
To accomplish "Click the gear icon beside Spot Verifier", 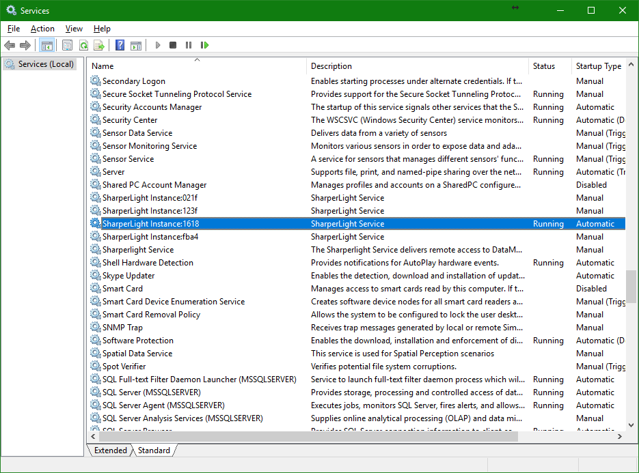I will click(96, 366).
